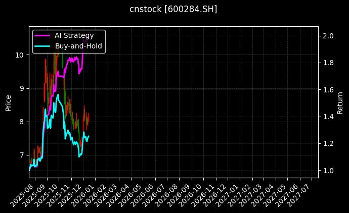Viewport: 349px width, 213px height.
Task: Click the magenta AI Strategy legend line
Action: (42, 35)
